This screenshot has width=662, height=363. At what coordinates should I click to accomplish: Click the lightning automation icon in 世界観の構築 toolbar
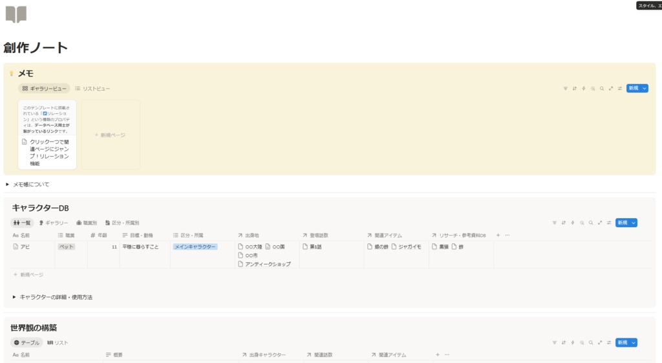click(x=573, y=343)
